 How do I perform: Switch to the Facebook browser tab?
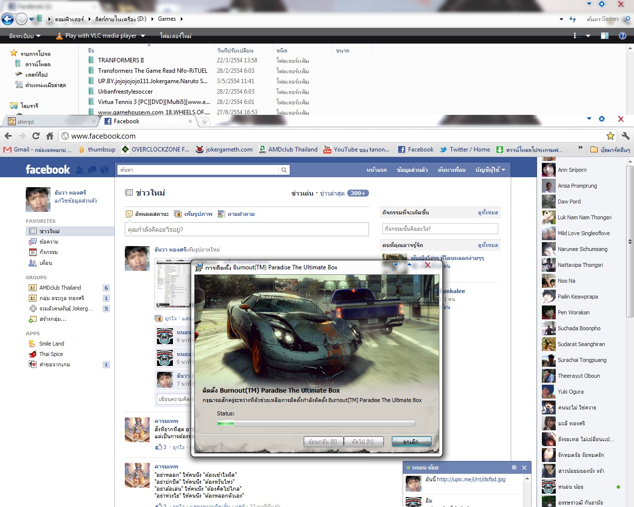click(149, 121)
